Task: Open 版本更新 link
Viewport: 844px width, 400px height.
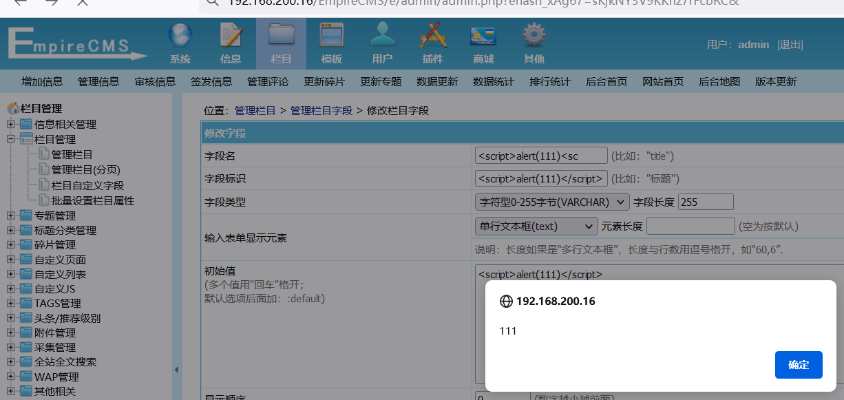Action: coord(776,82)
